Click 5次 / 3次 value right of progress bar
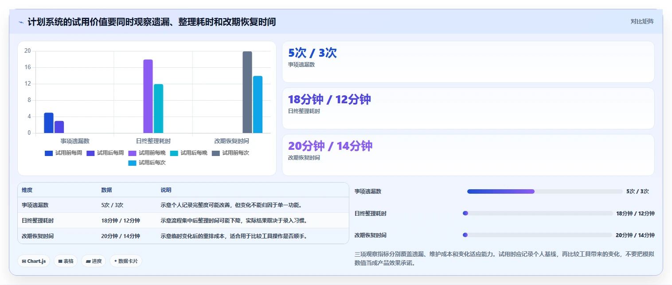This screenshot has height=285, width=672. pyautogui.click(x=637, y=191)
